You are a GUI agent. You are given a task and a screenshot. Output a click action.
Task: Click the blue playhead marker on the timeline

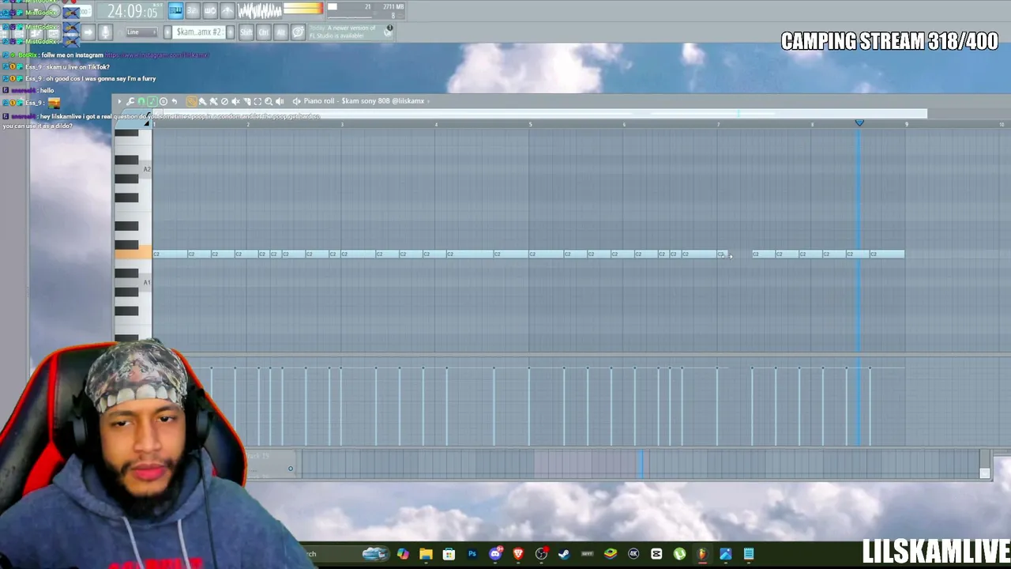pyautogui.click(x=859, y=123)
